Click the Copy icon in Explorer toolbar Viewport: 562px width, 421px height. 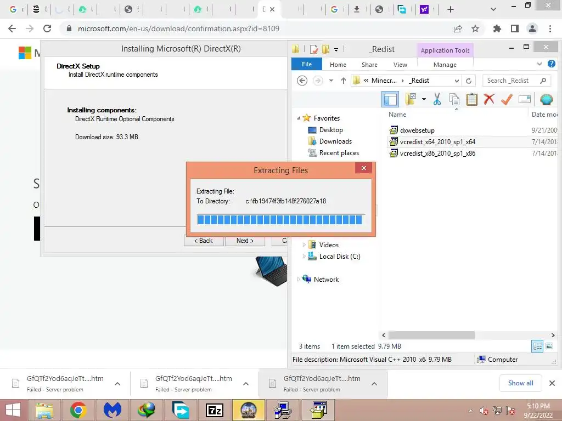coord(454,99)
